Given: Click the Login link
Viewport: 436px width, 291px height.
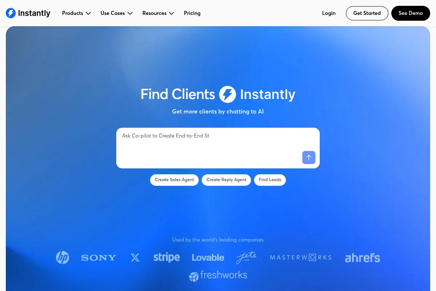Looking at the screenshot, I should click(329, 13).
